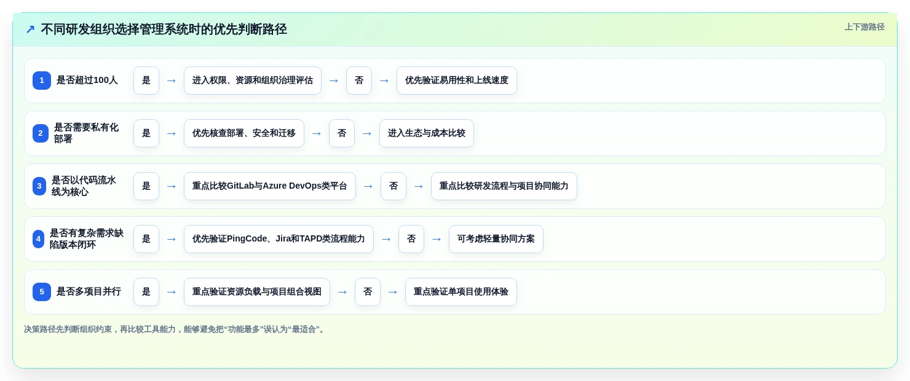Click 是 in the 是否需要私有化部署 row
This screenshot has width=910, height=381.
pos(146,133)
